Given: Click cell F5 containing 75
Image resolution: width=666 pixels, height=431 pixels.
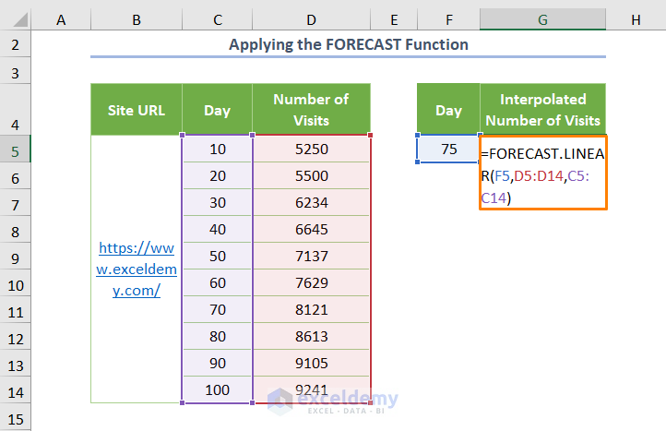Looking at the screenshot, I should (448, 149).
